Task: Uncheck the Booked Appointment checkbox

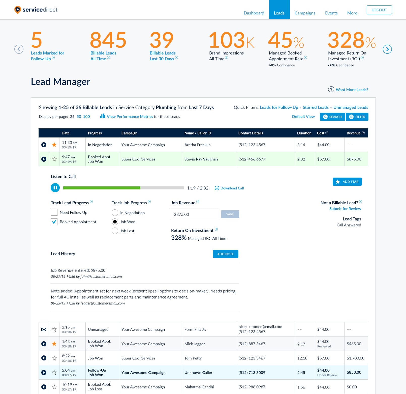Action: [x=54, y=222]
